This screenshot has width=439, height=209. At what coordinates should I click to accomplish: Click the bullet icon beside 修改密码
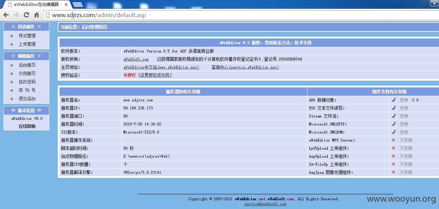tap(12, 82)
